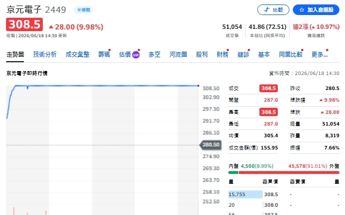This screenshot has height=215, width=345.
Task: Click the 均價 value 305.4
Action: click(271, 136)
